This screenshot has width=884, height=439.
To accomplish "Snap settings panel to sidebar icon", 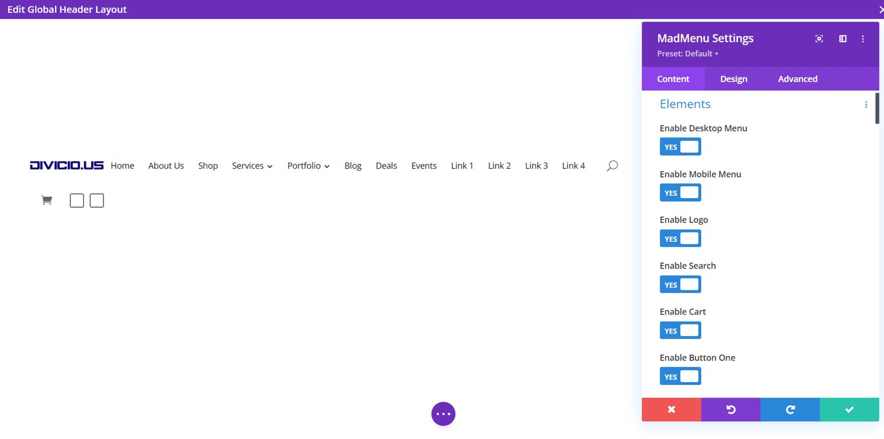I will click(x=843, y=39).
